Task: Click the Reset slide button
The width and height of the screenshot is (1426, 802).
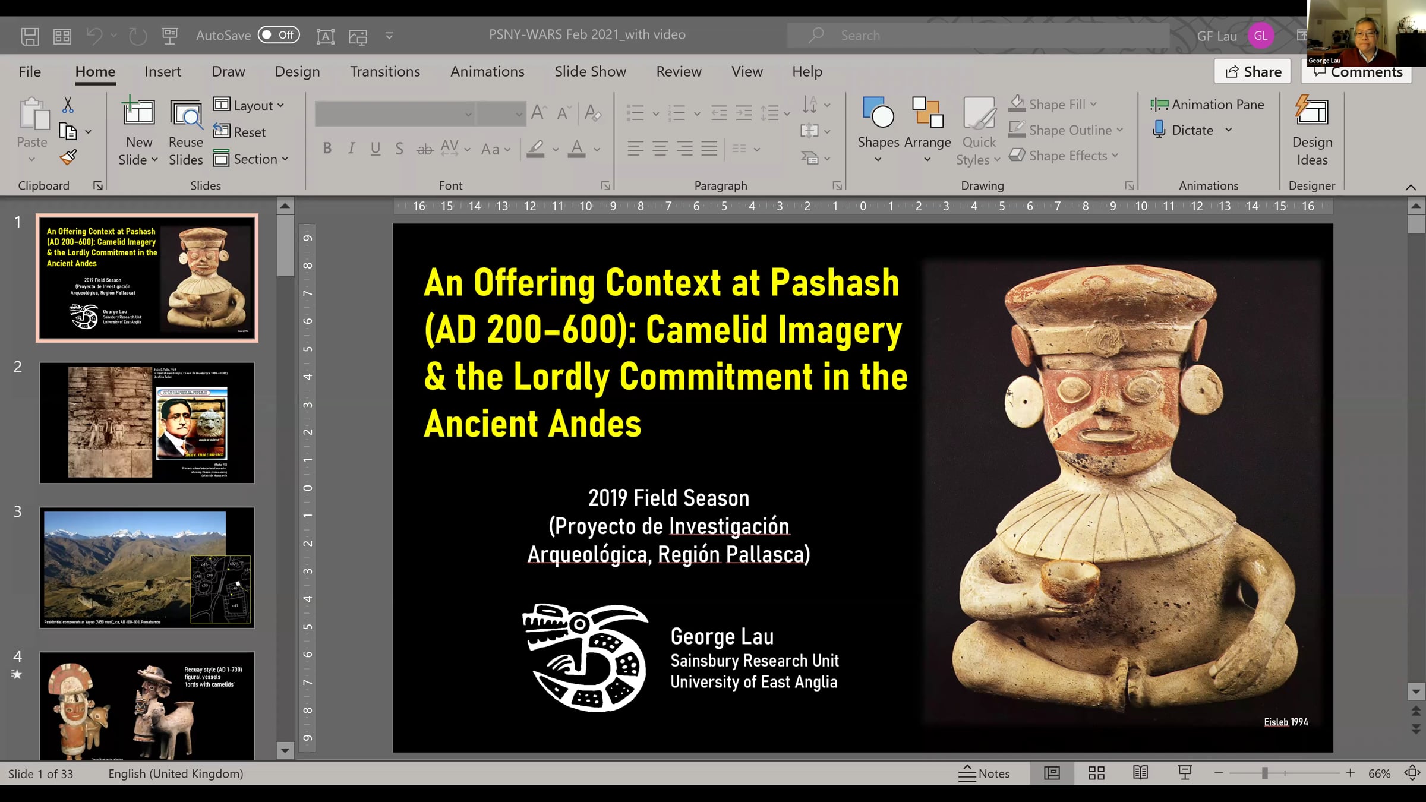Action: tap(239, 132)
